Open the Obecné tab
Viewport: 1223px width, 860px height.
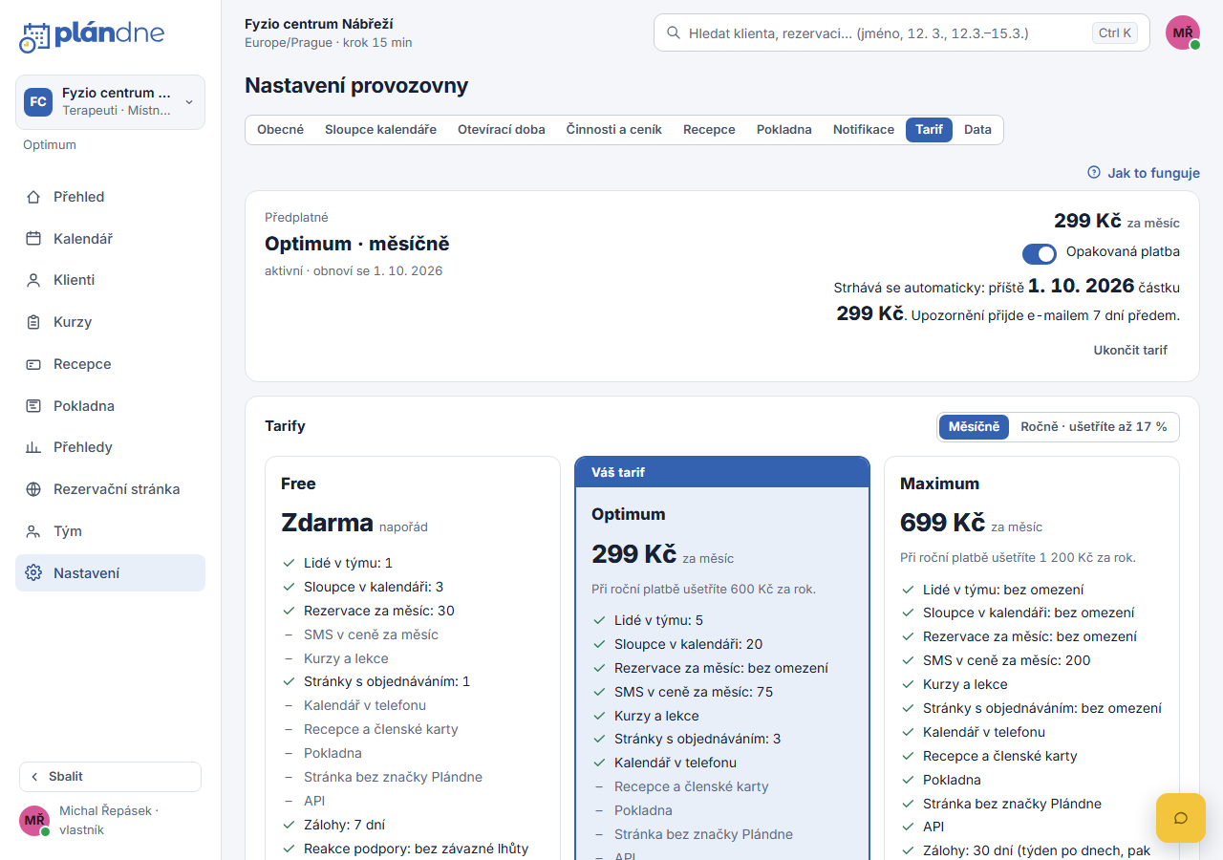coord(280,130)
